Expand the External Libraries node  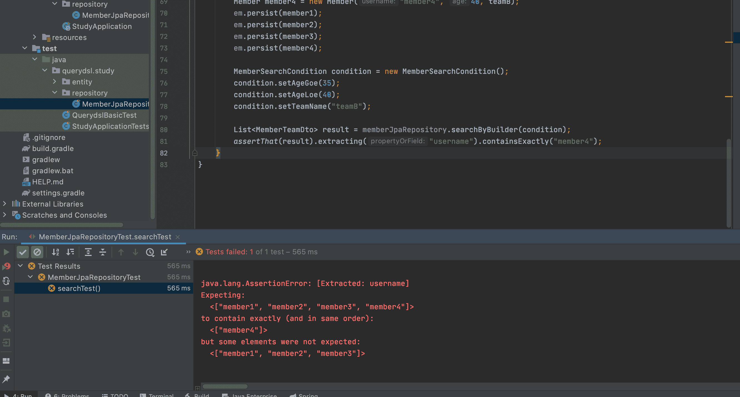pos(5,204)
